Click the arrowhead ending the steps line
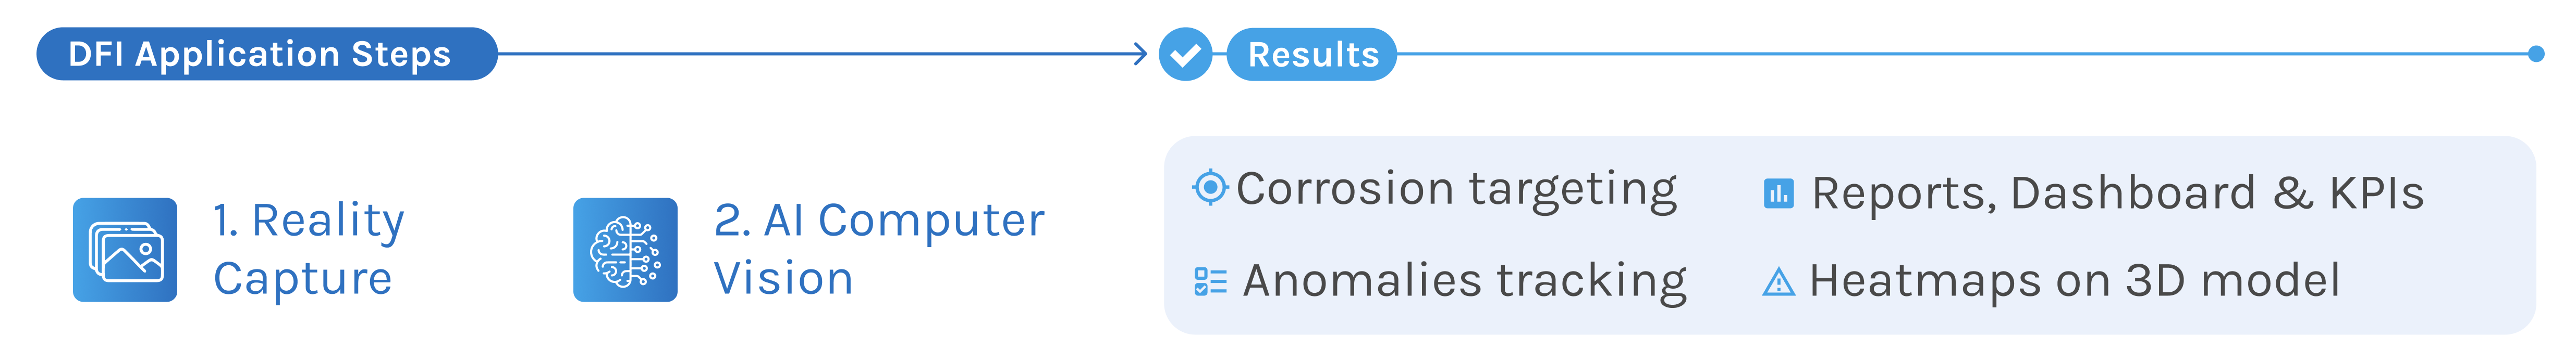The image size is (2576, 362). pyautogui.click(x=1141, y=54)
